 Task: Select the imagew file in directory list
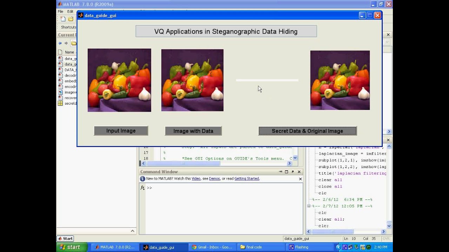click(67, 92)
